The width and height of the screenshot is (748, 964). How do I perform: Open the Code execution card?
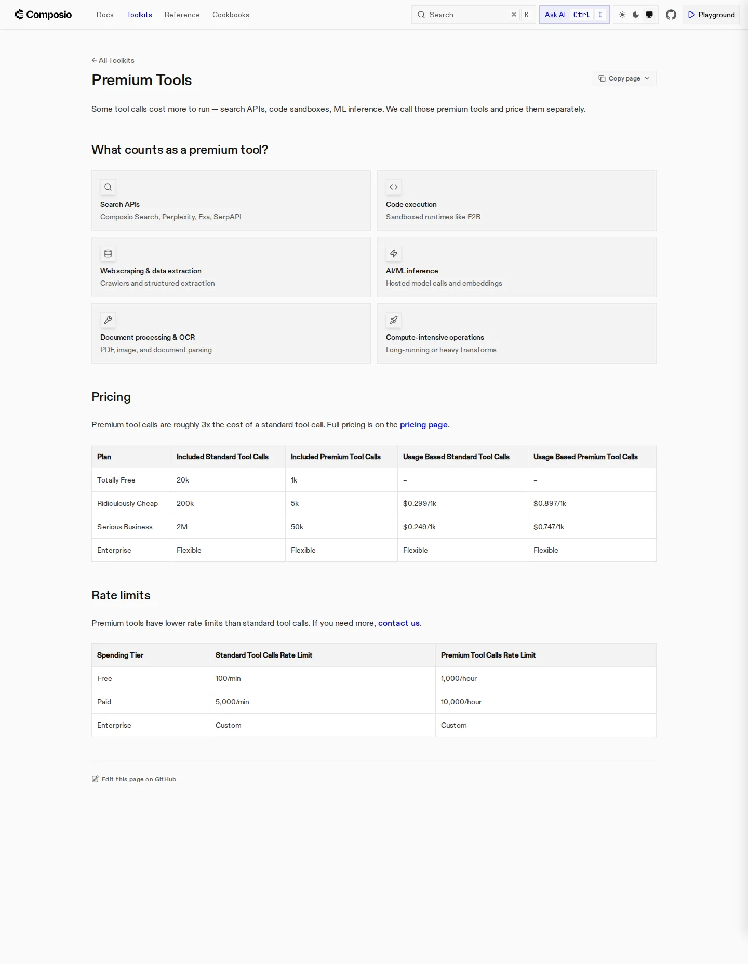coord(517,200)
